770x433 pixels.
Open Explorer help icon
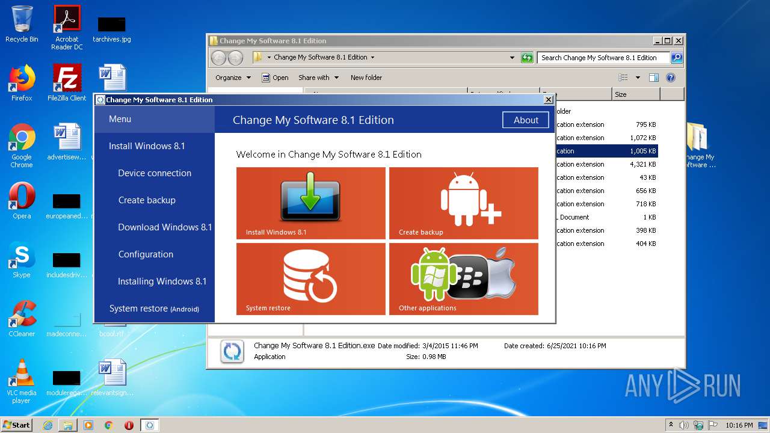(x=671, y=78)
